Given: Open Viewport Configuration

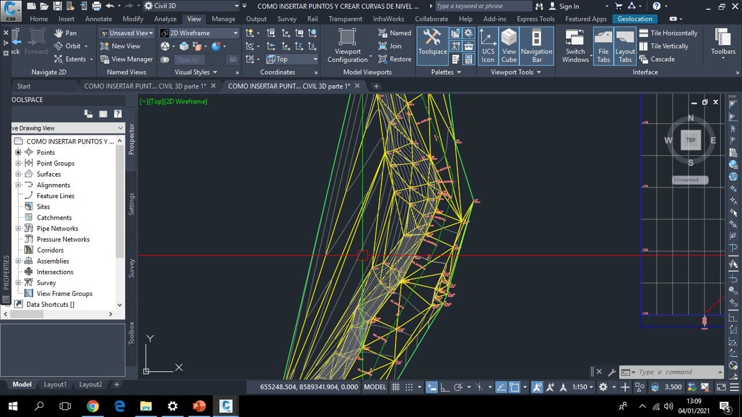Looking at the screenshot, I should pos(347,46).
